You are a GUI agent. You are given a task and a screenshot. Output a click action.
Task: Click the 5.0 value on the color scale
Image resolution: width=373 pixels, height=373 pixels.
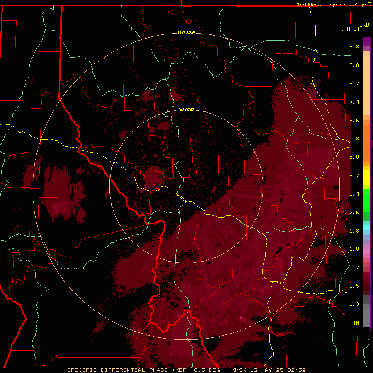pos(354,157)
